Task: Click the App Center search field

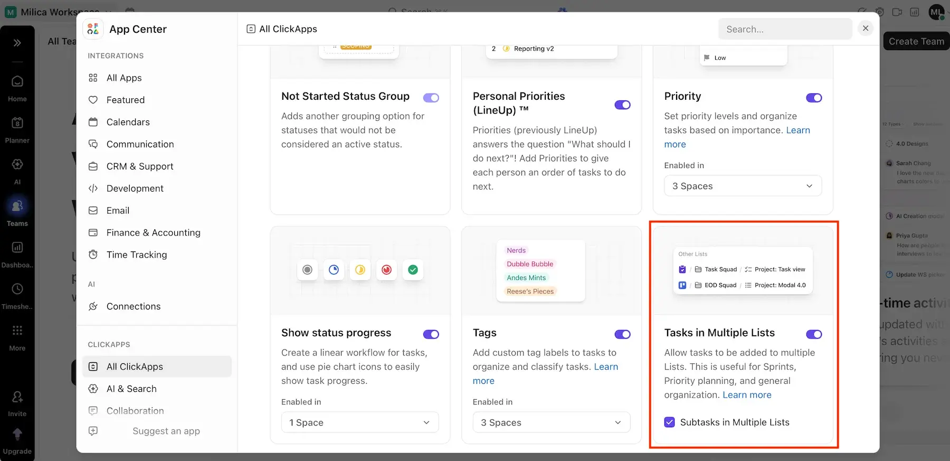Action: [785, 29]
